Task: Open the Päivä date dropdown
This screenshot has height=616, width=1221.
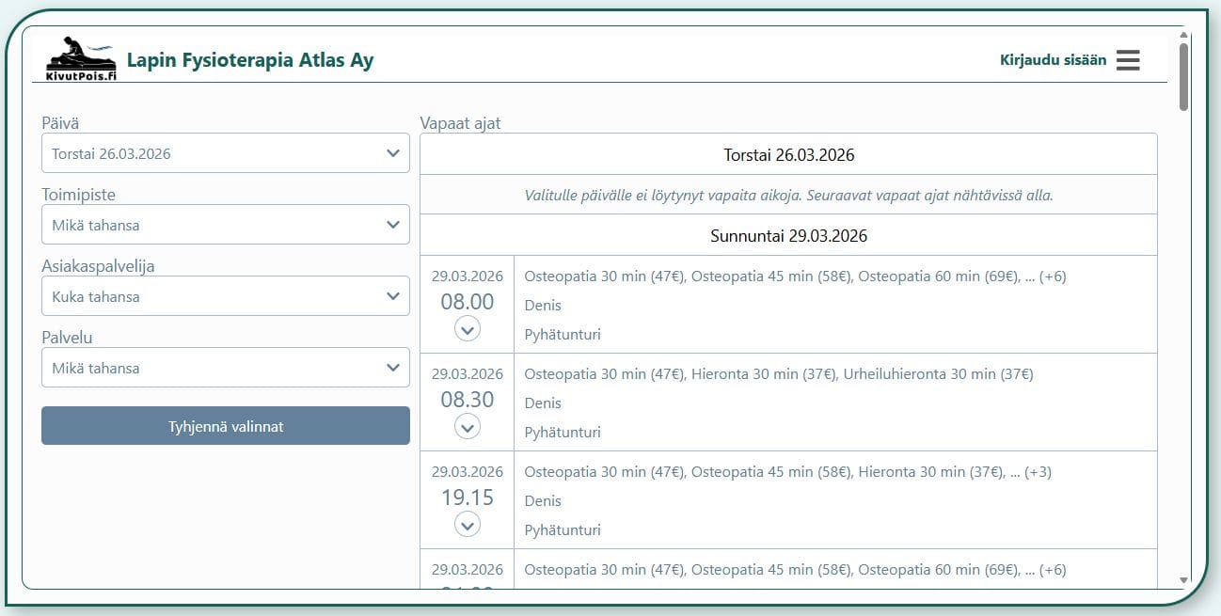Action: coord(226,153)
